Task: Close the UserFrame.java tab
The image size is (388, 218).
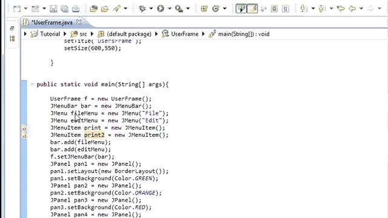Action: click(79, 22)
